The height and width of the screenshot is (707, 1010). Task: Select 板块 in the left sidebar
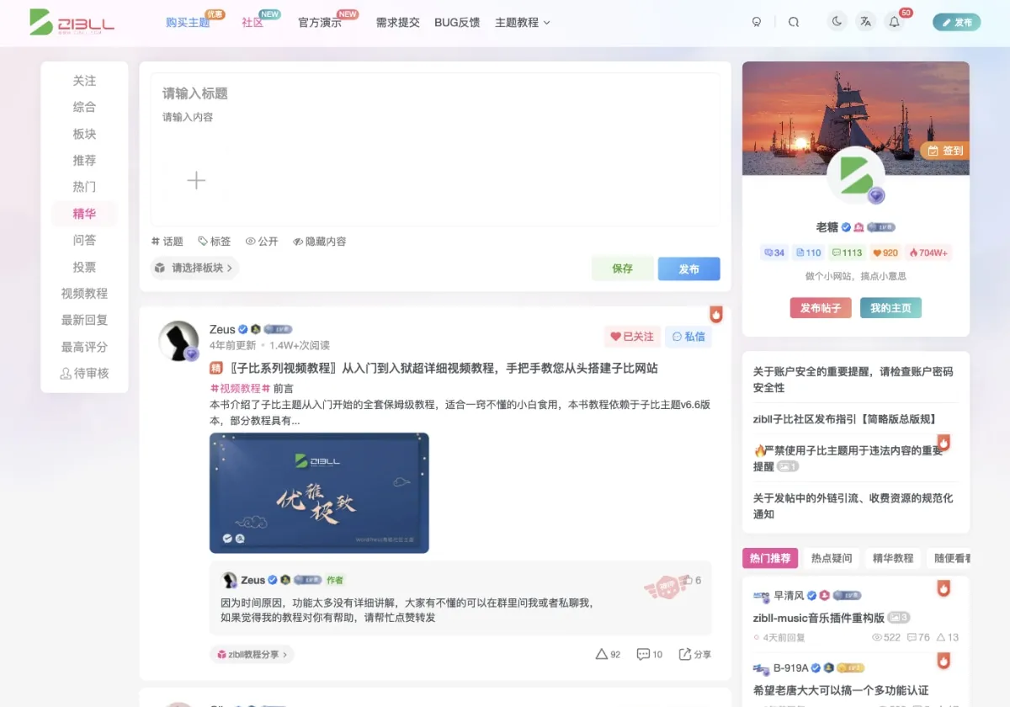click(84, 134)
